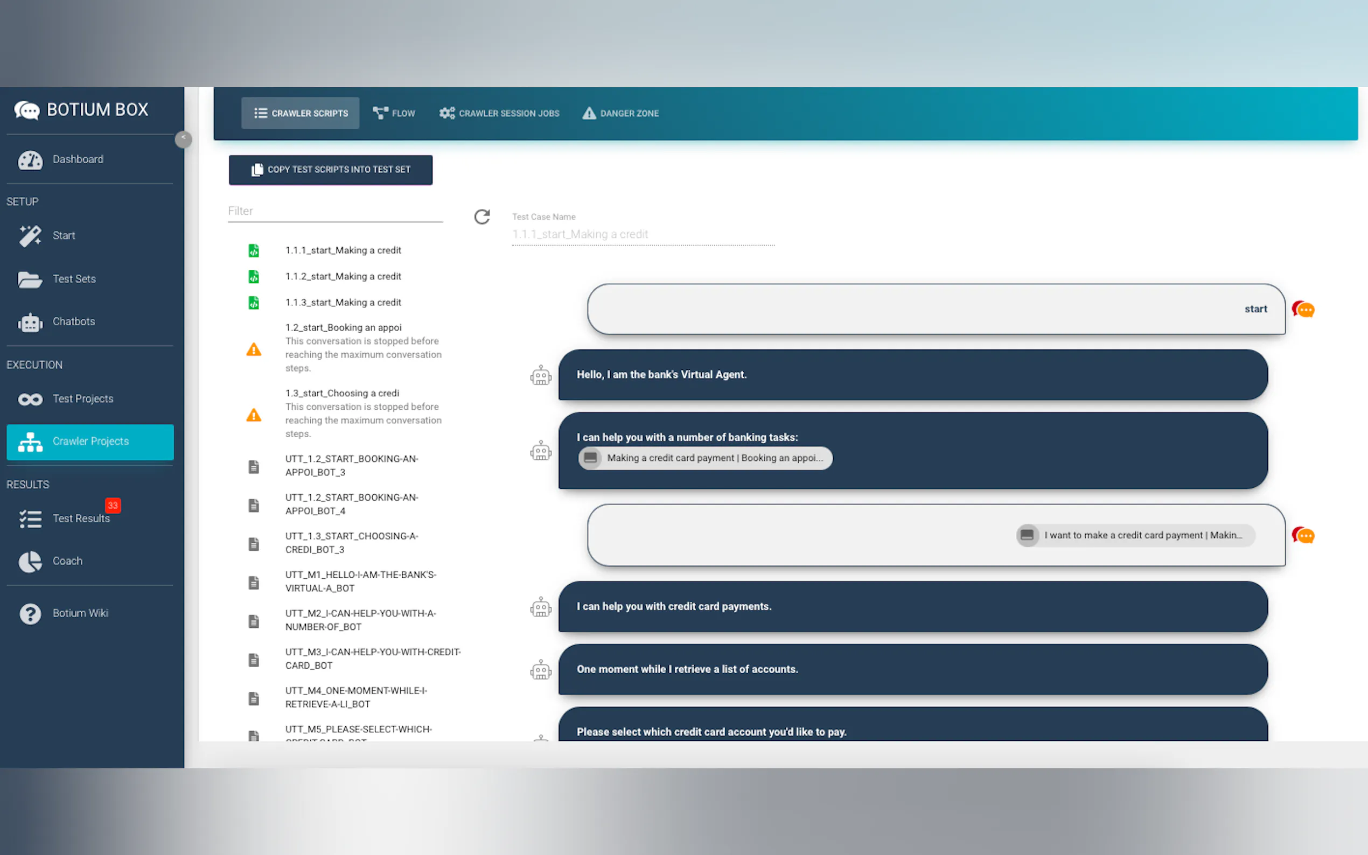Image resolution: width=1368 pixels, height=855 pixels.
Task: Click the warning icon for 1.2_start_Booking an appoi
Action: tap(254, 349)
